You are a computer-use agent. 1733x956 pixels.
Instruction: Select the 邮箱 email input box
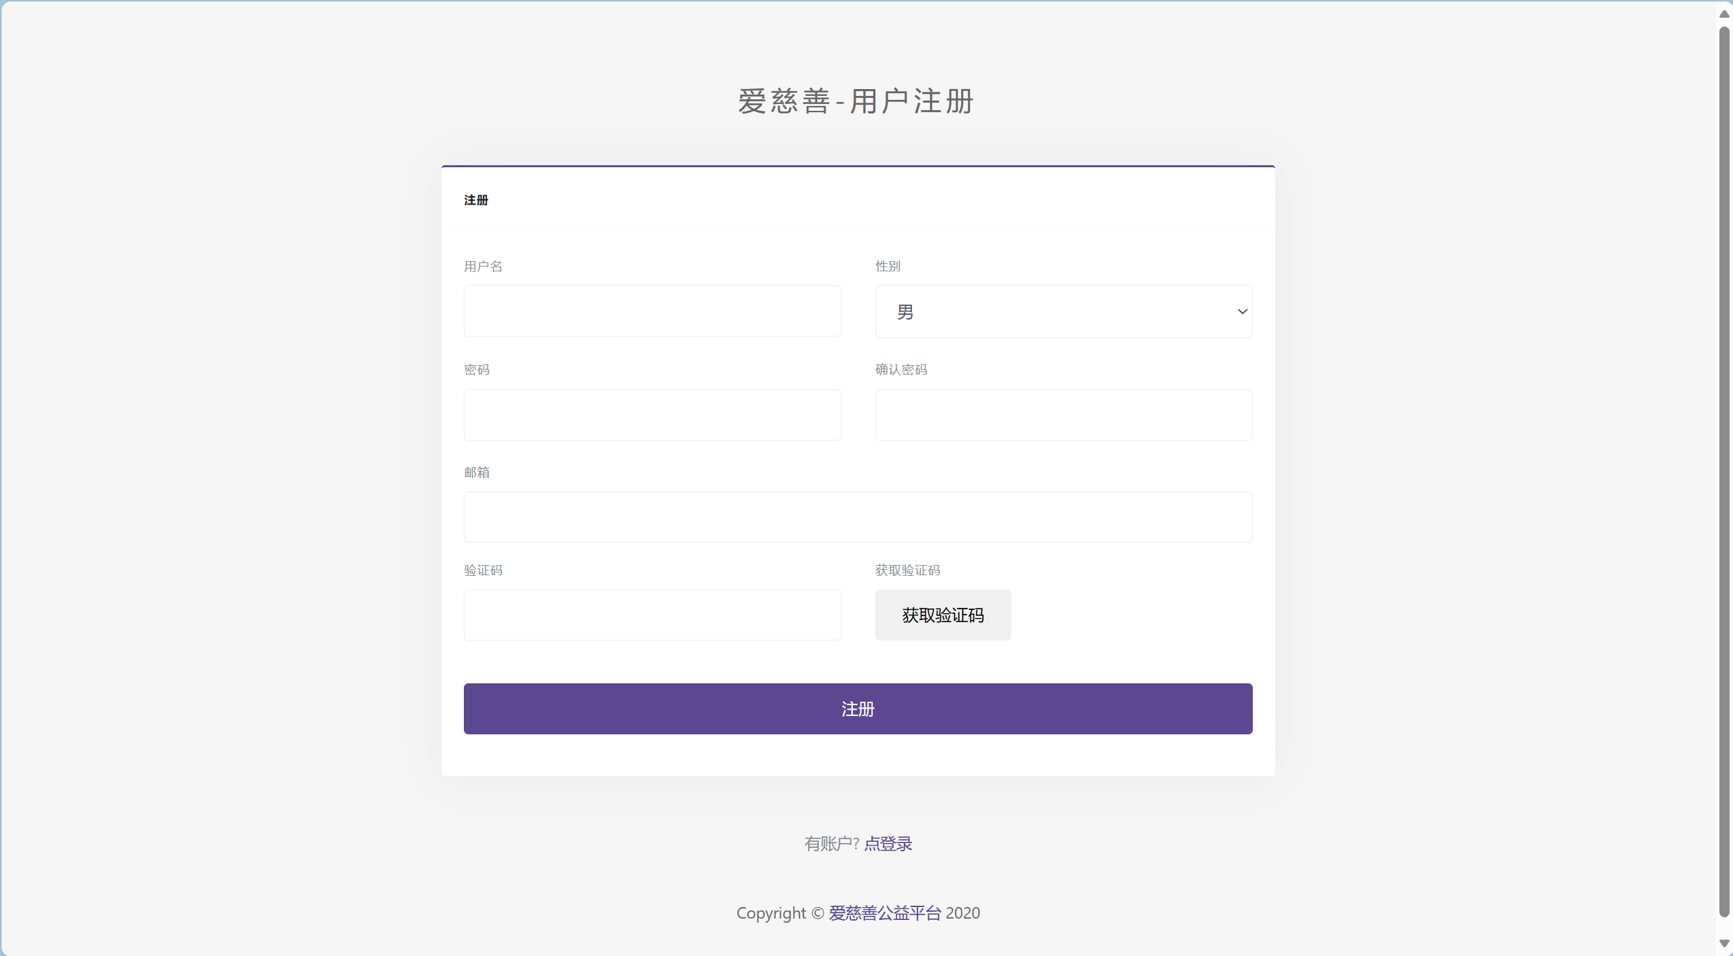(857, 517)
